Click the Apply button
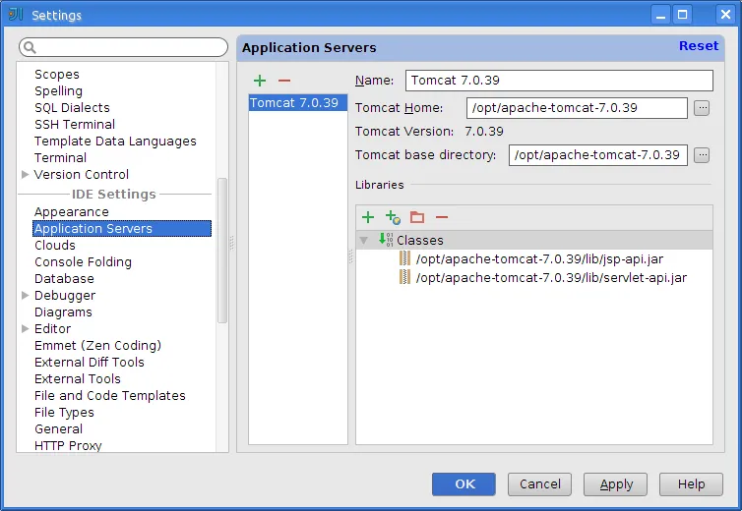The image size is (742, 511). coord(615,484)
